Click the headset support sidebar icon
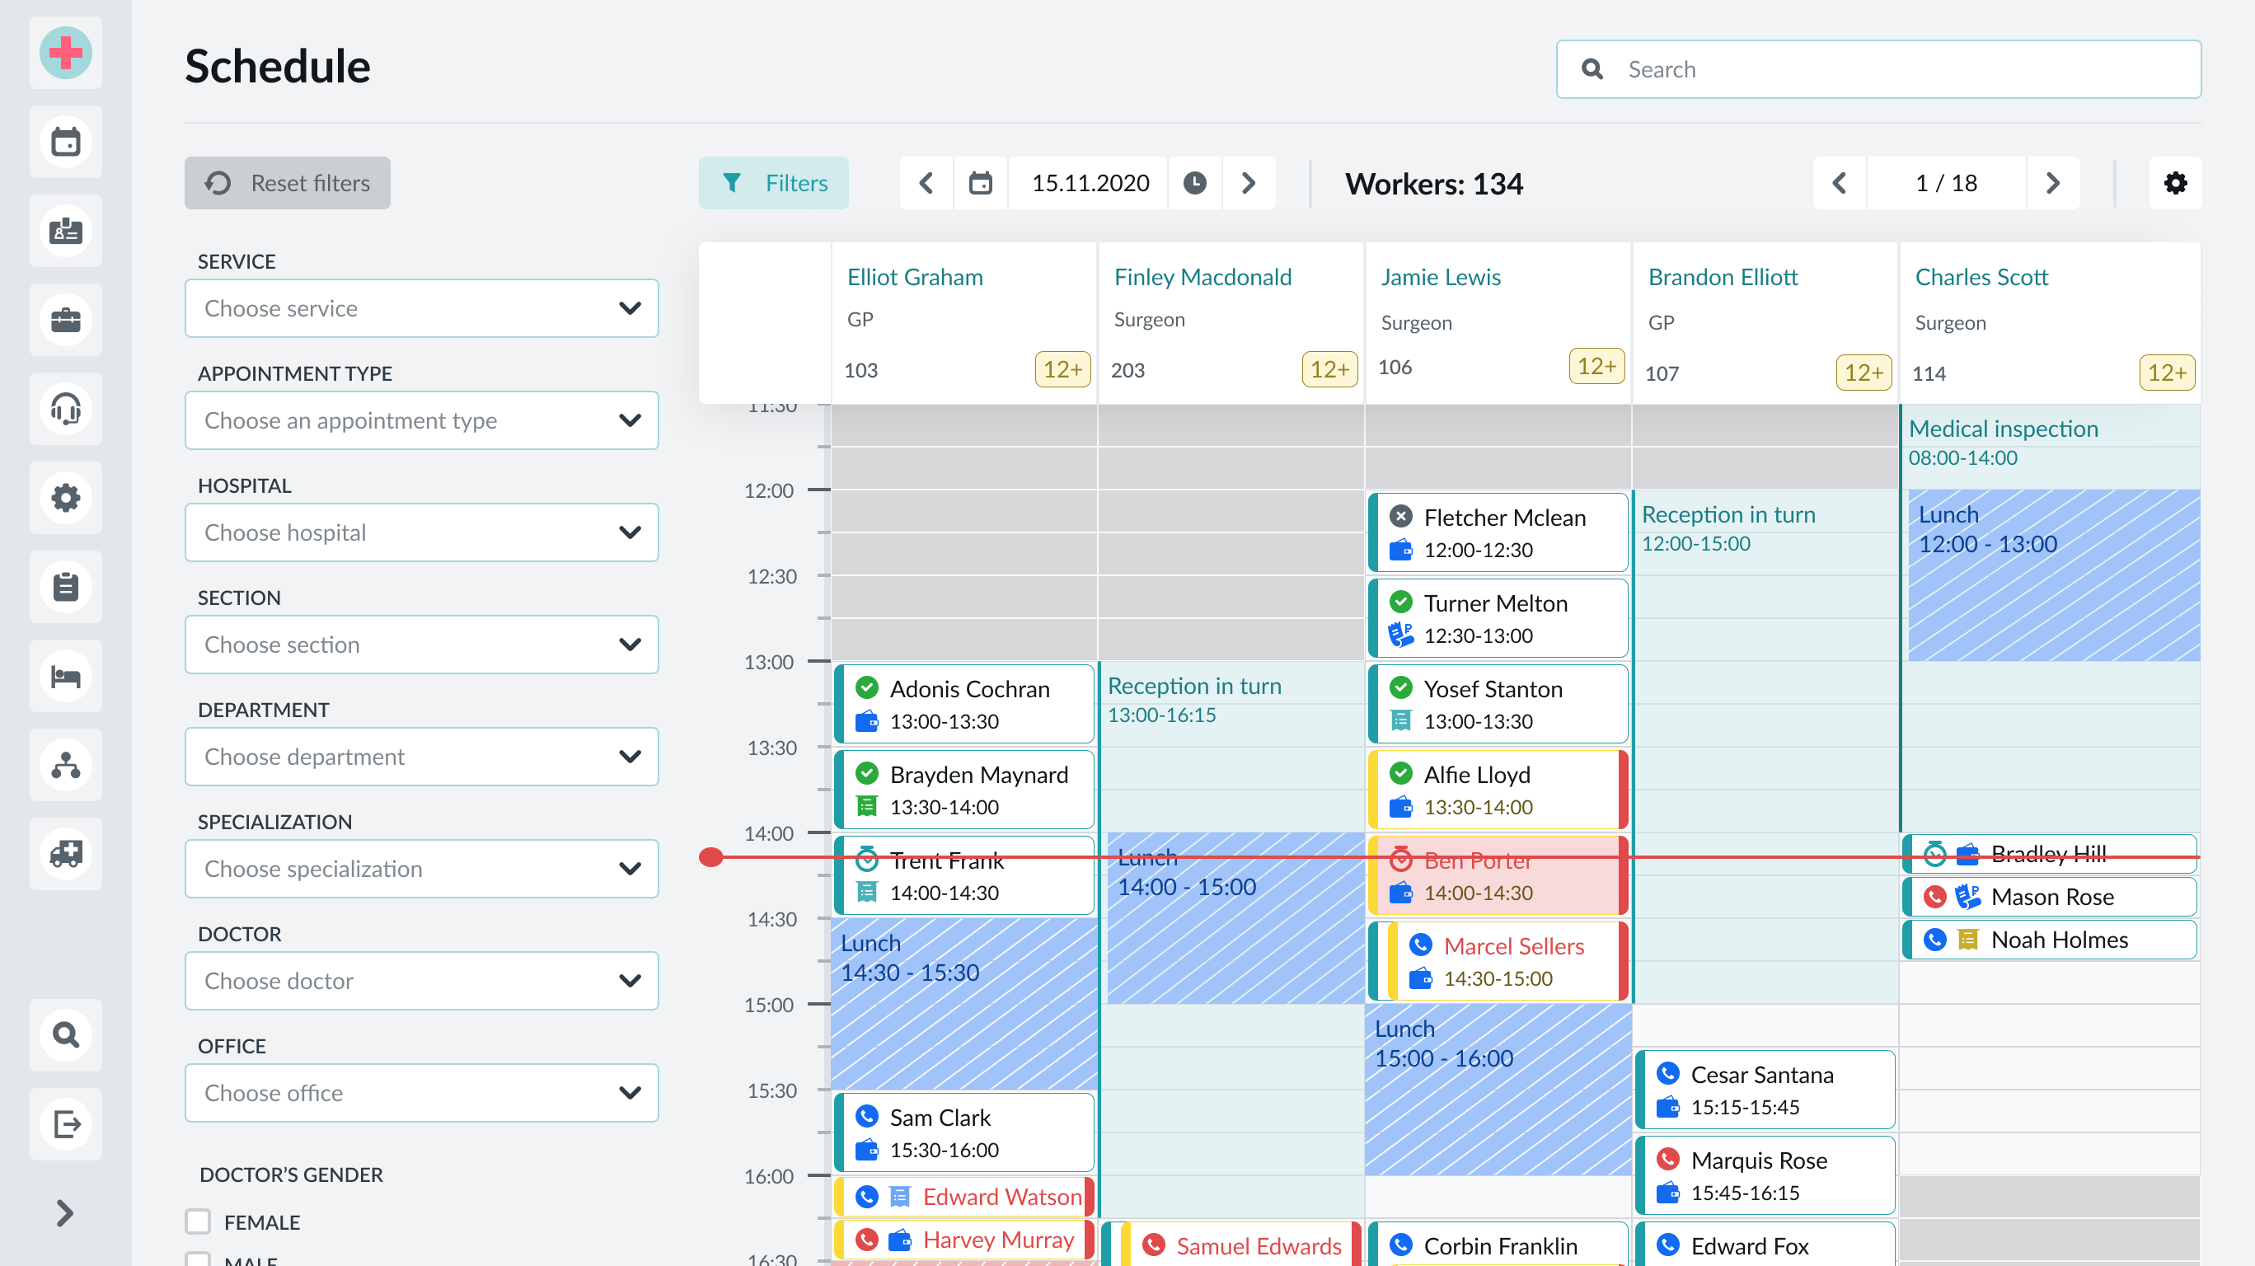The height and width of the screenshot is (1266, 2255). [x=66, y=409]
